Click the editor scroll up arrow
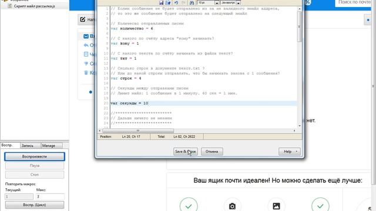The height and width of the screenshot is (211, 376). tap(300, 9)
